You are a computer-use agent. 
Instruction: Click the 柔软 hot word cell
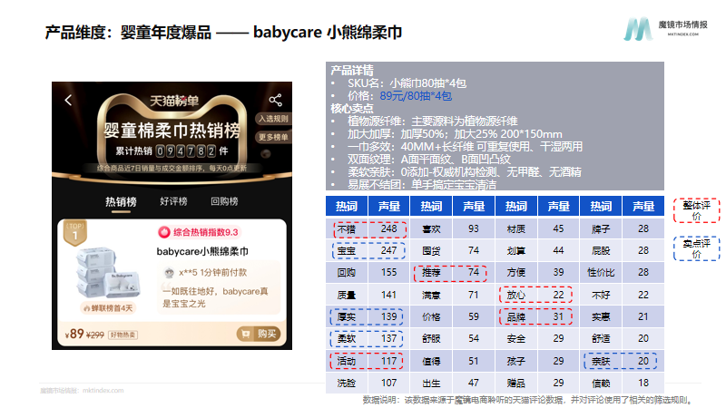pyautogui.click(x=347, y=338)
